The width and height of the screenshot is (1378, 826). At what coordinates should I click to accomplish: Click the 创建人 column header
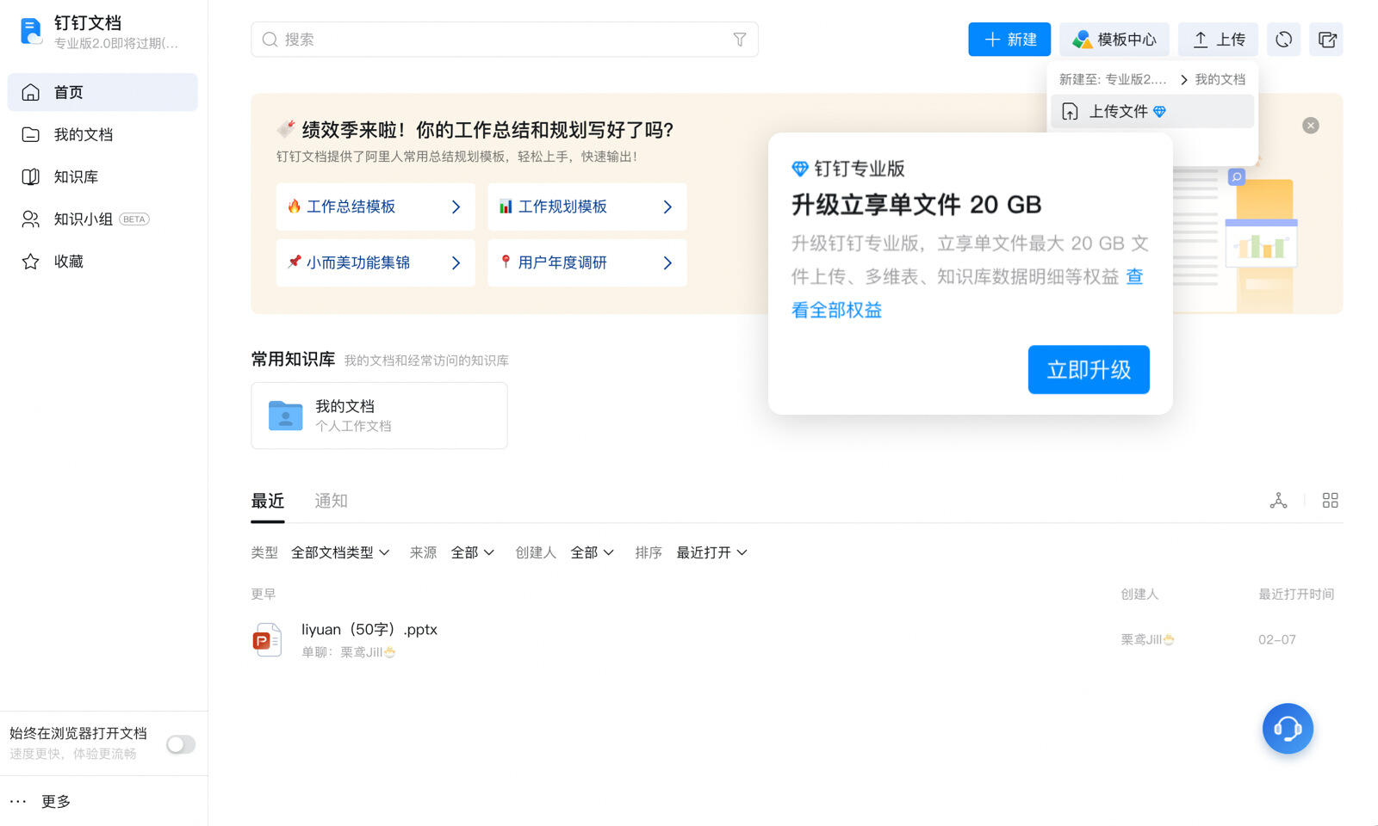[x=1139, y=595]
